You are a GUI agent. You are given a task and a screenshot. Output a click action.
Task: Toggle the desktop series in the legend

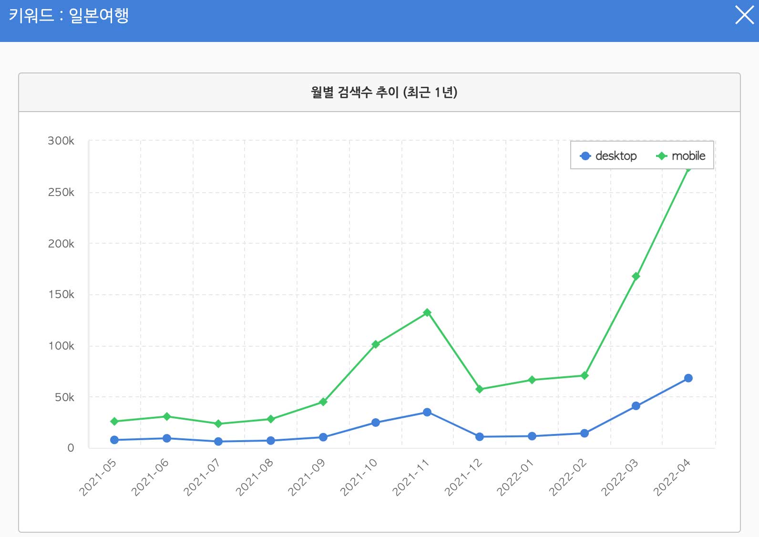608,156
